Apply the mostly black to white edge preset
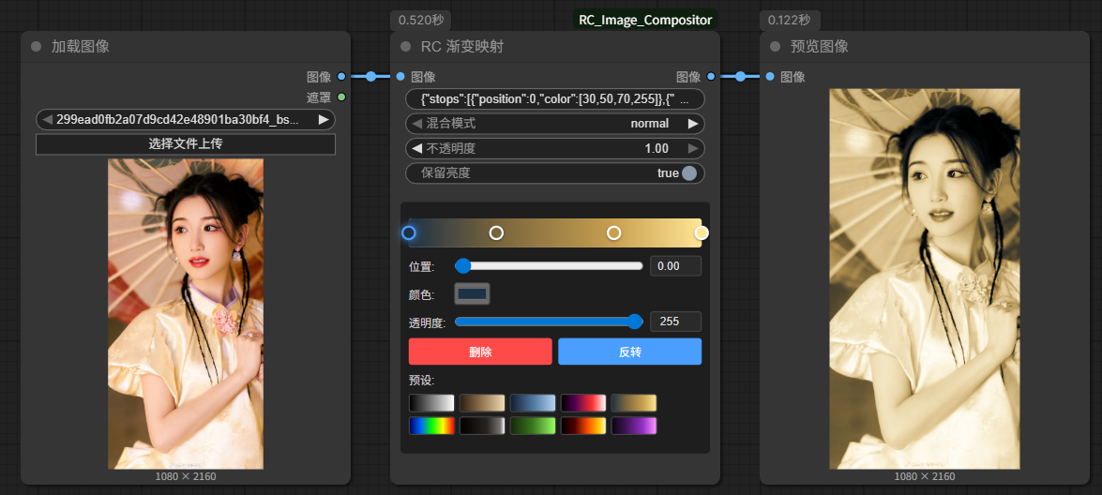 point(482,426)
